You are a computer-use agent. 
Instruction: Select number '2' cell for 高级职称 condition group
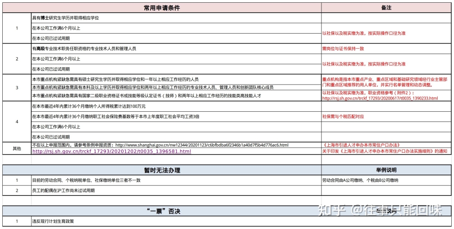(x=17, y=59)
